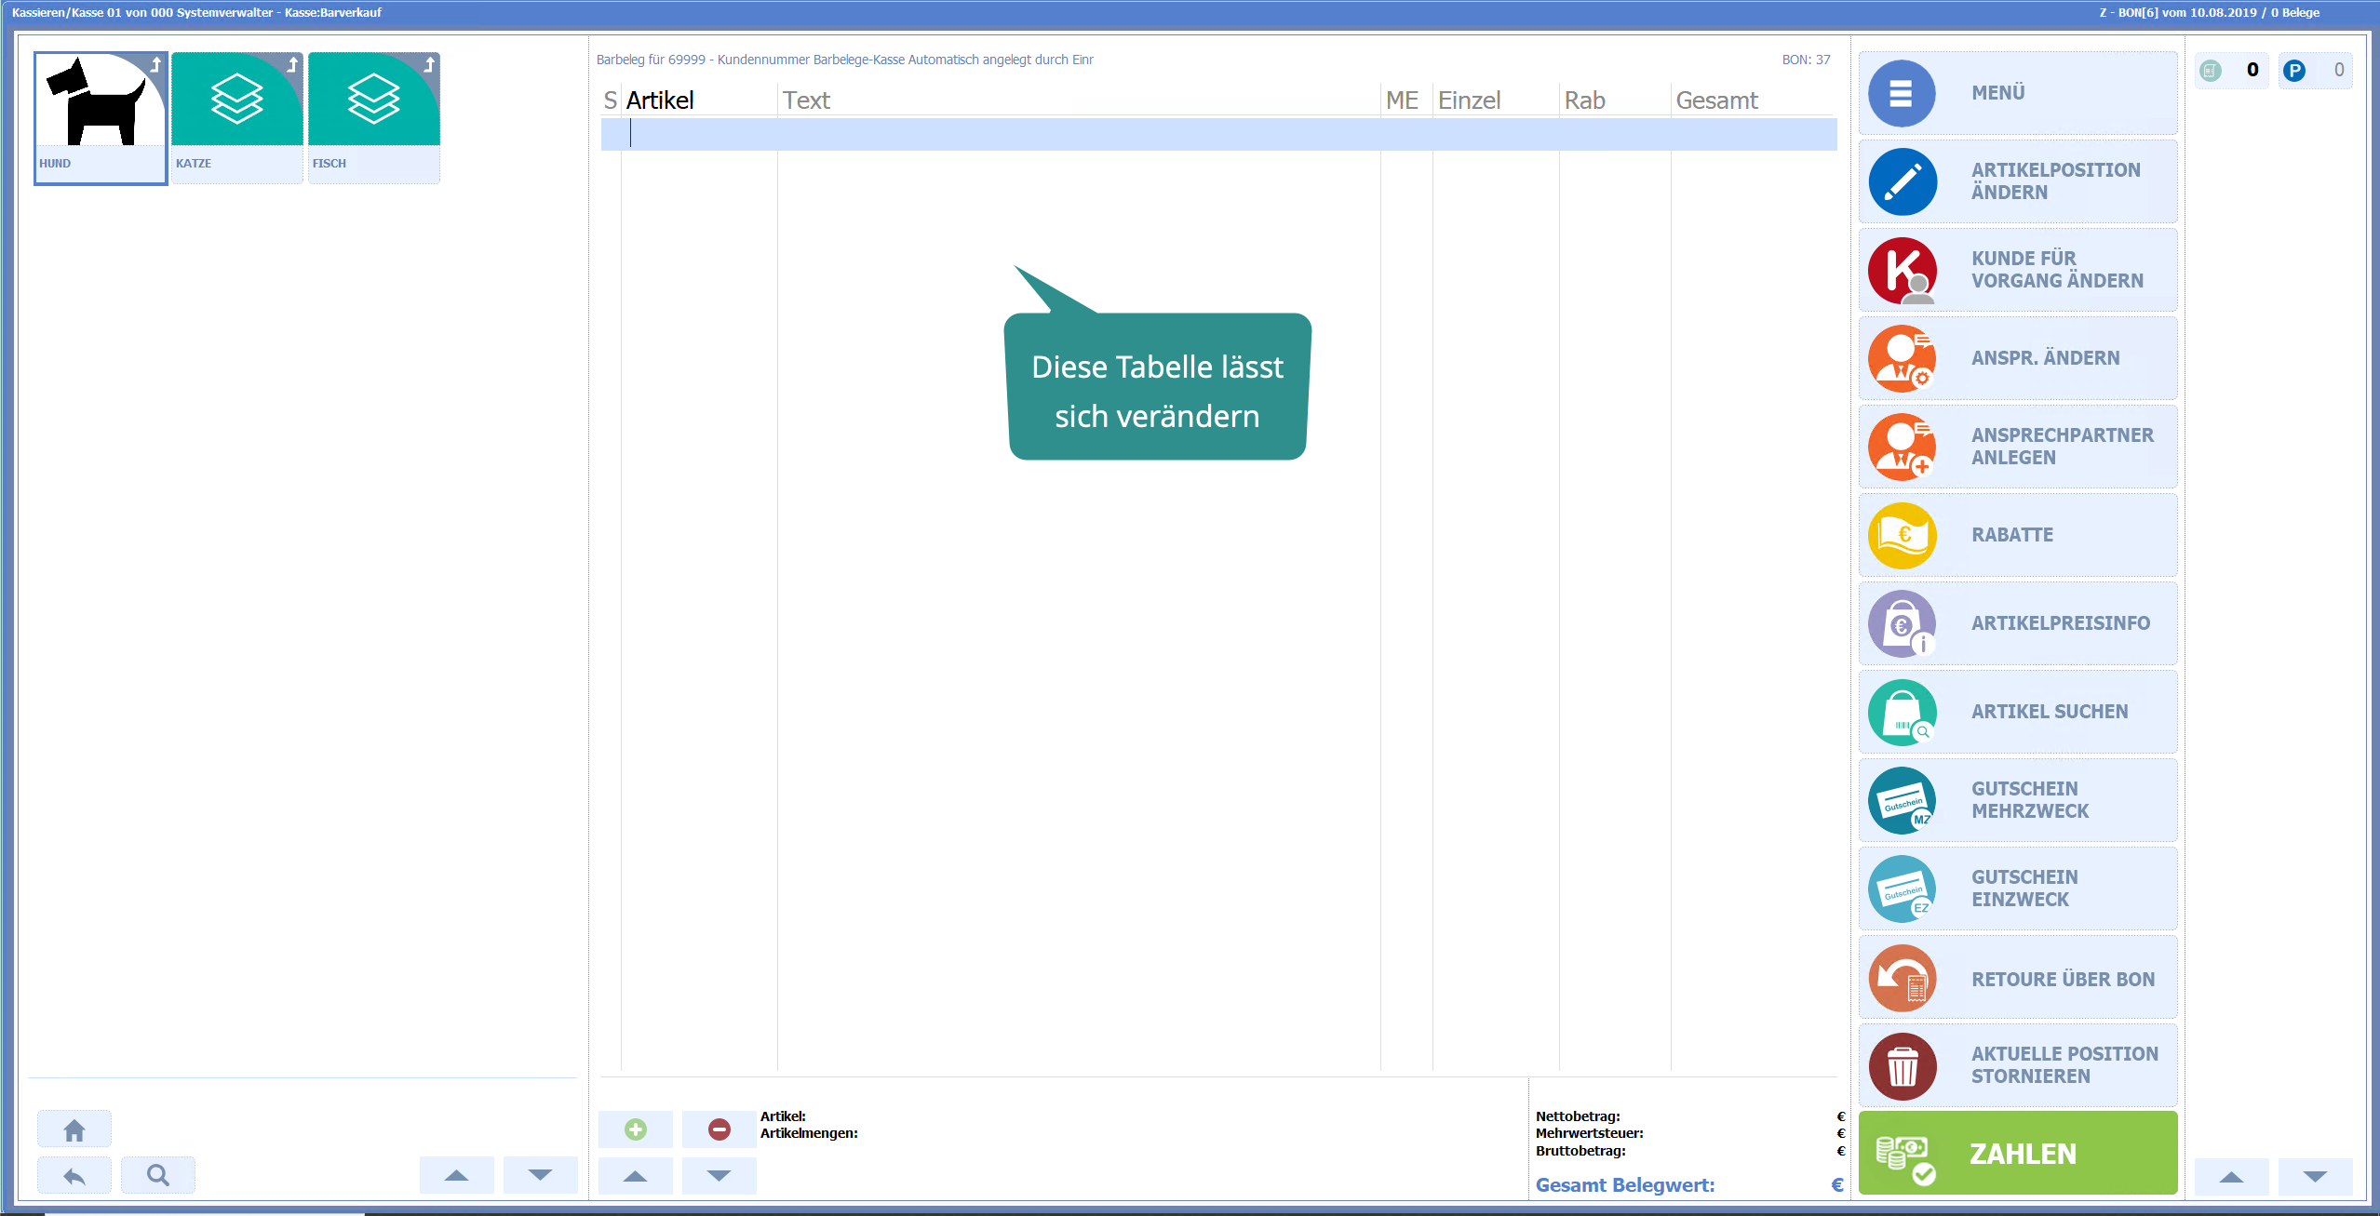Decrease quantity with red minus button
The image size is (2380, 1216).
click(x=719, y=1129)
